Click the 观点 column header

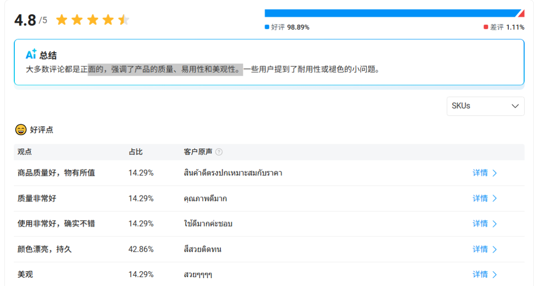pyautogui.click(x=25, y=152)
